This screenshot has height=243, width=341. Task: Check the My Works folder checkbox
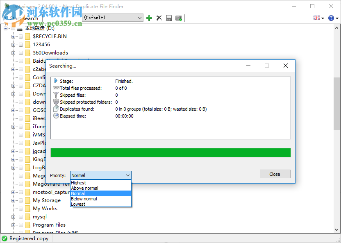(21, 209)
